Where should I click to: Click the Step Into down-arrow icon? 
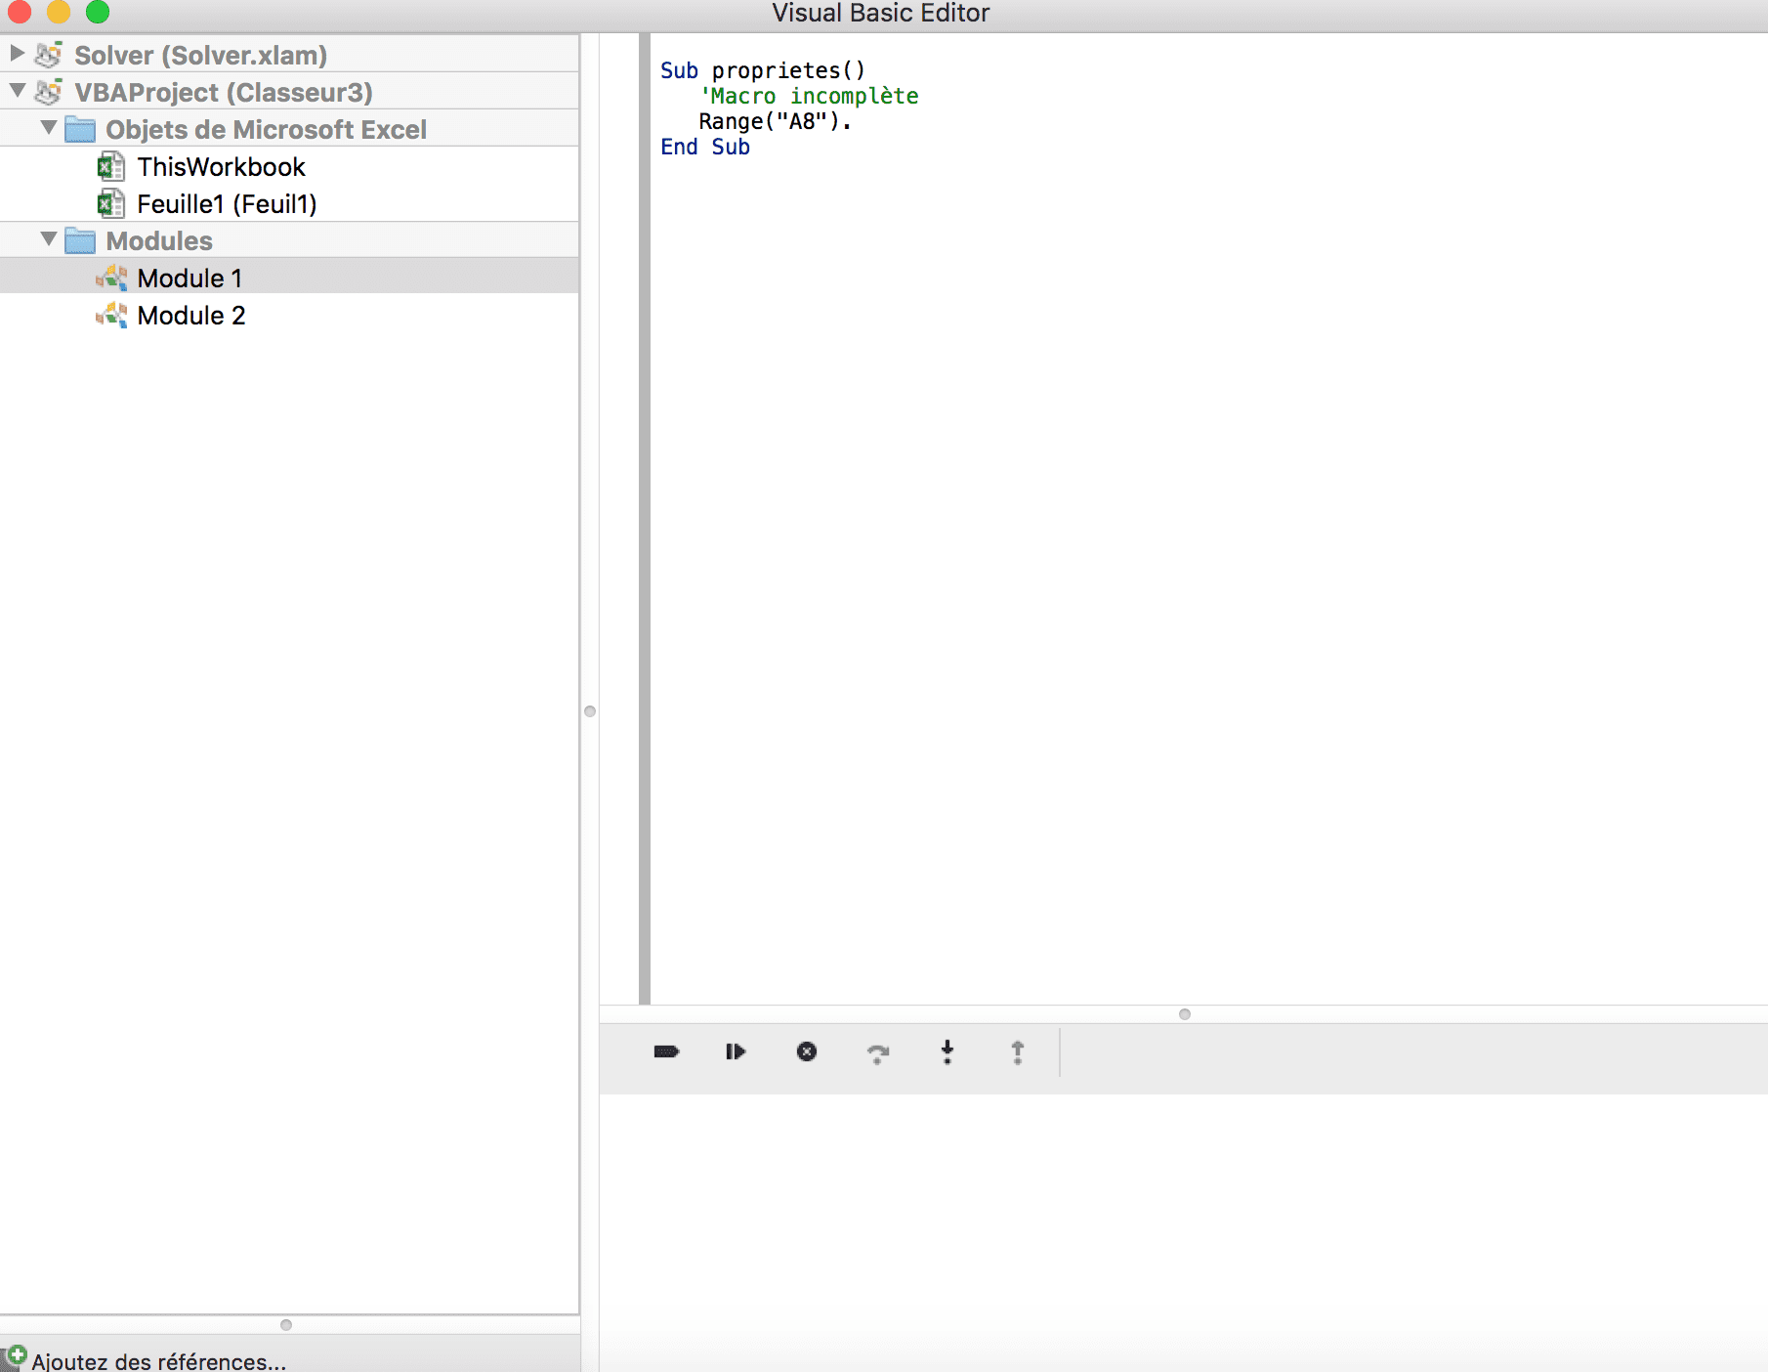(947, 1051)
